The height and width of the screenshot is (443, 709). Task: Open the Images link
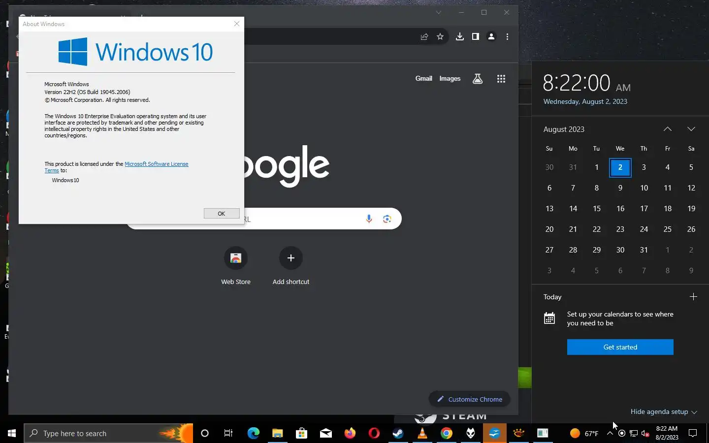pyautogui.click(x=450, y=78)
